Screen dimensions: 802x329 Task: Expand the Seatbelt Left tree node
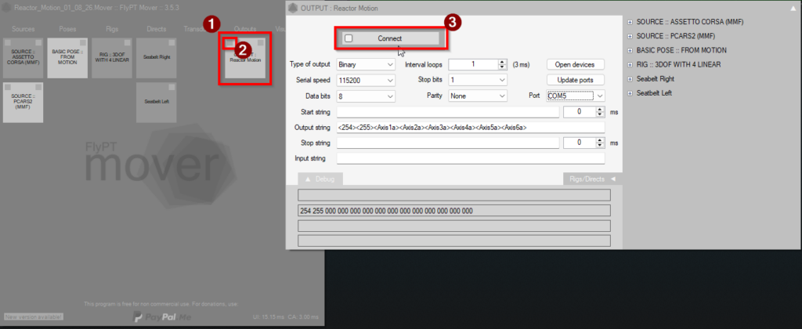[x=630, y=94]
